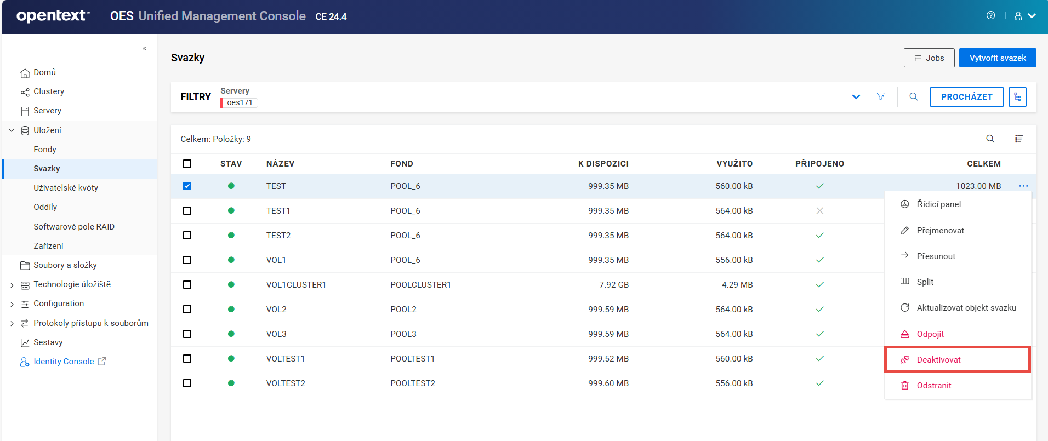
Task: Click the table search magnifier icon
Action: [x=990, y=139]
